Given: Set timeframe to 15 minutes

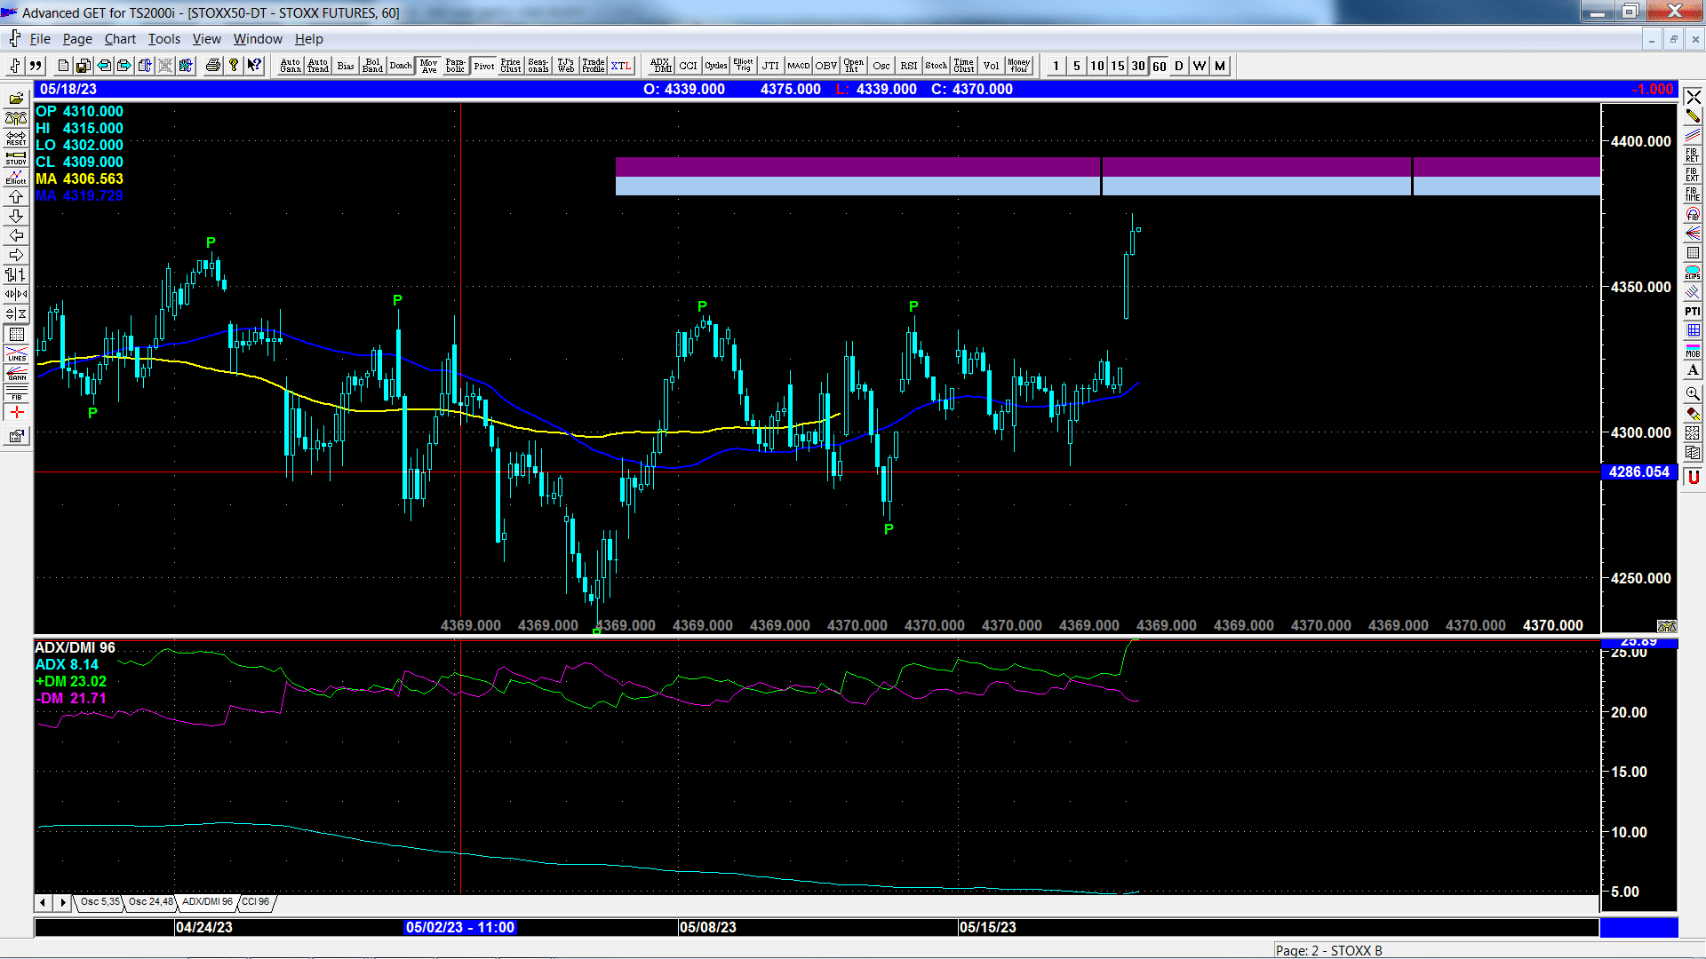Looking at the screenshot, I should click(x=1118, y=66).
